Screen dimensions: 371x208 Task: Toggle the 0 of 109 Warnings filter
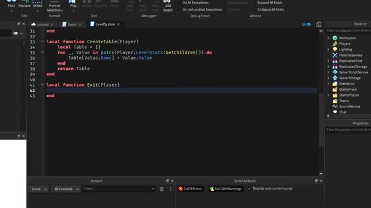point(225,189)
